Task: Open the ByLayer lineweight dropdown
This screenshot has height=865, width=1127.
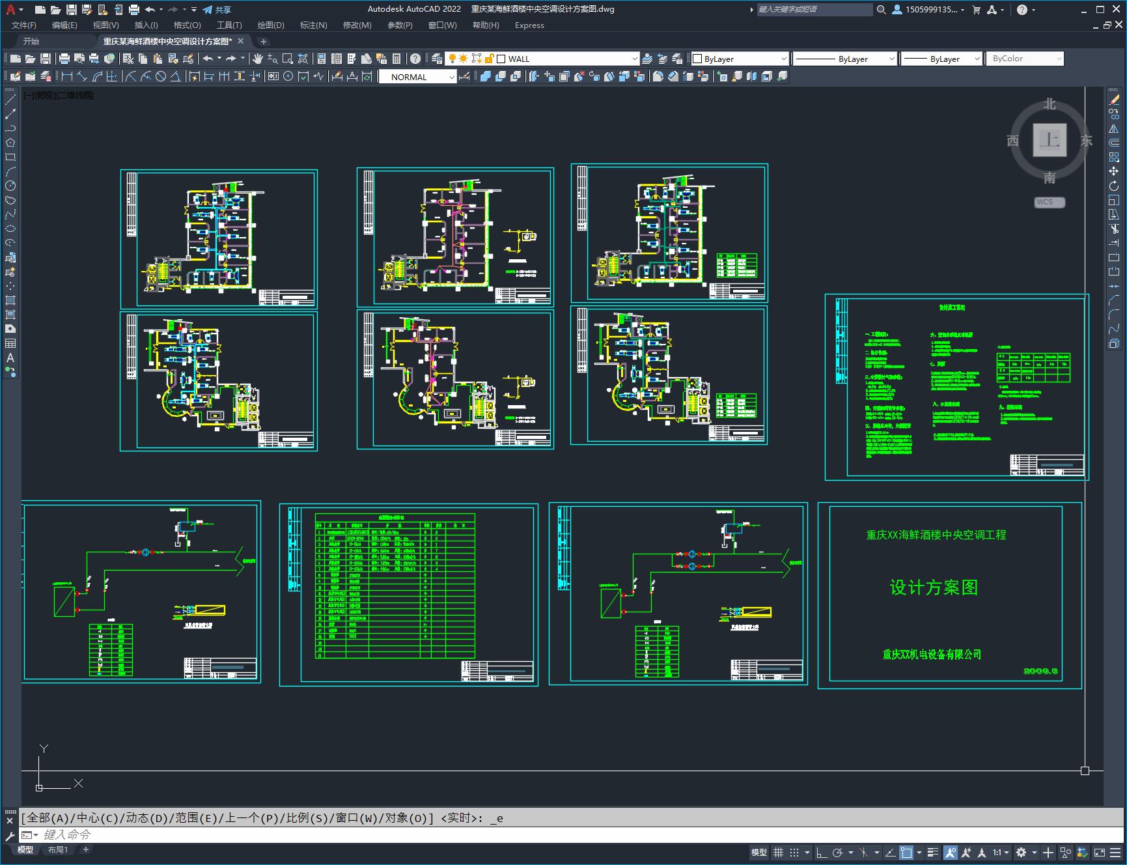Action: point(977,59)
